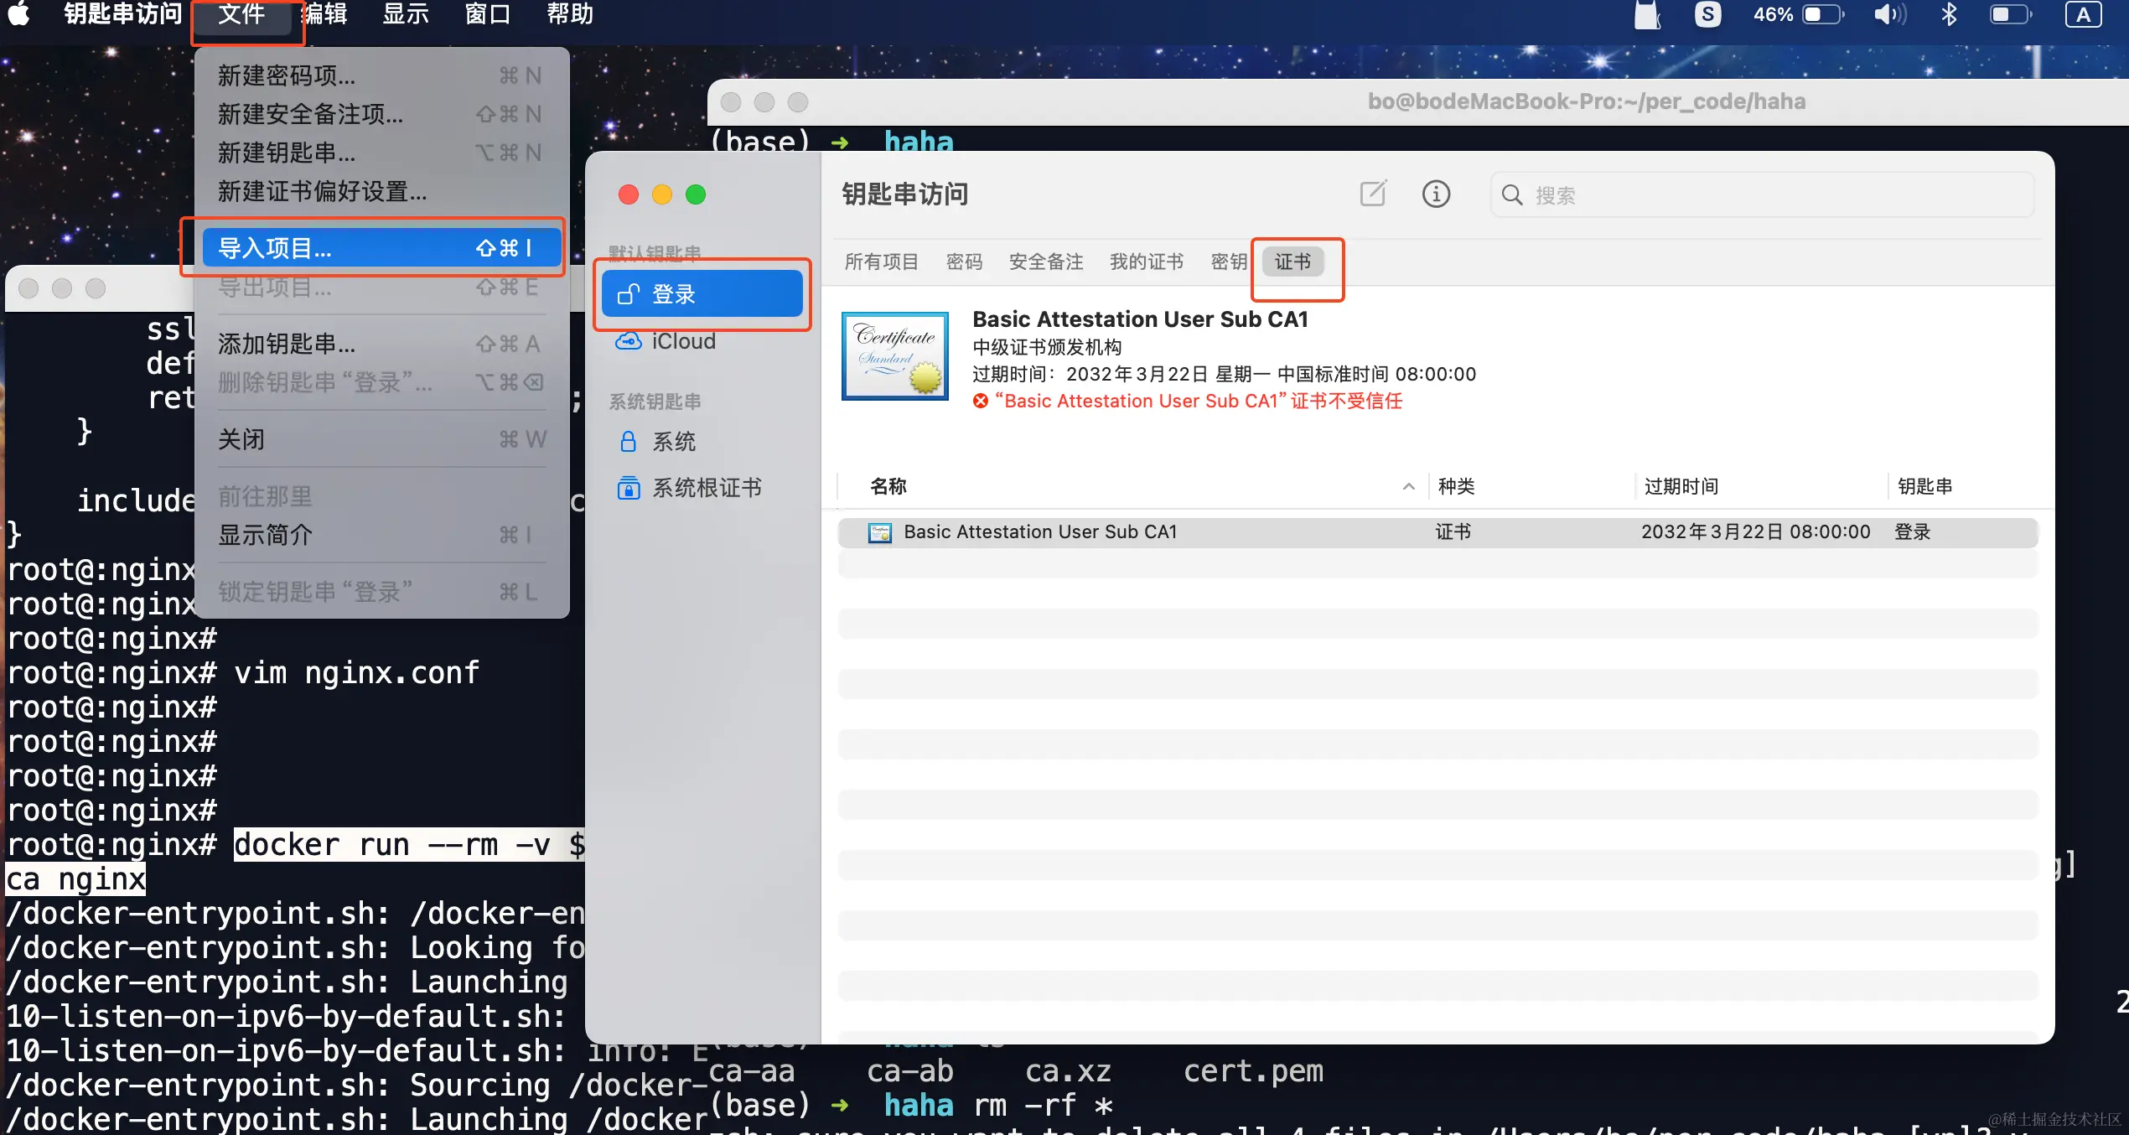
Task: Toggle the 名称 column sort arrow
Action: pyautogui.click(x=1408, y=486)
